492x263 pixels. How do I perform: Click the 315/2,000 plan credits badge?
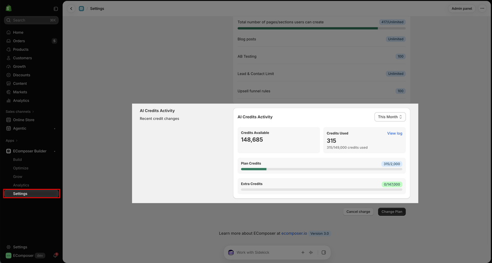coord(392,164)
